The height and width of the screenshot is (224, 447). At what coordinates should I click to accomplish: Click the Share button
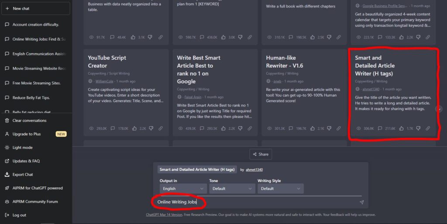[x=261, y=154]
